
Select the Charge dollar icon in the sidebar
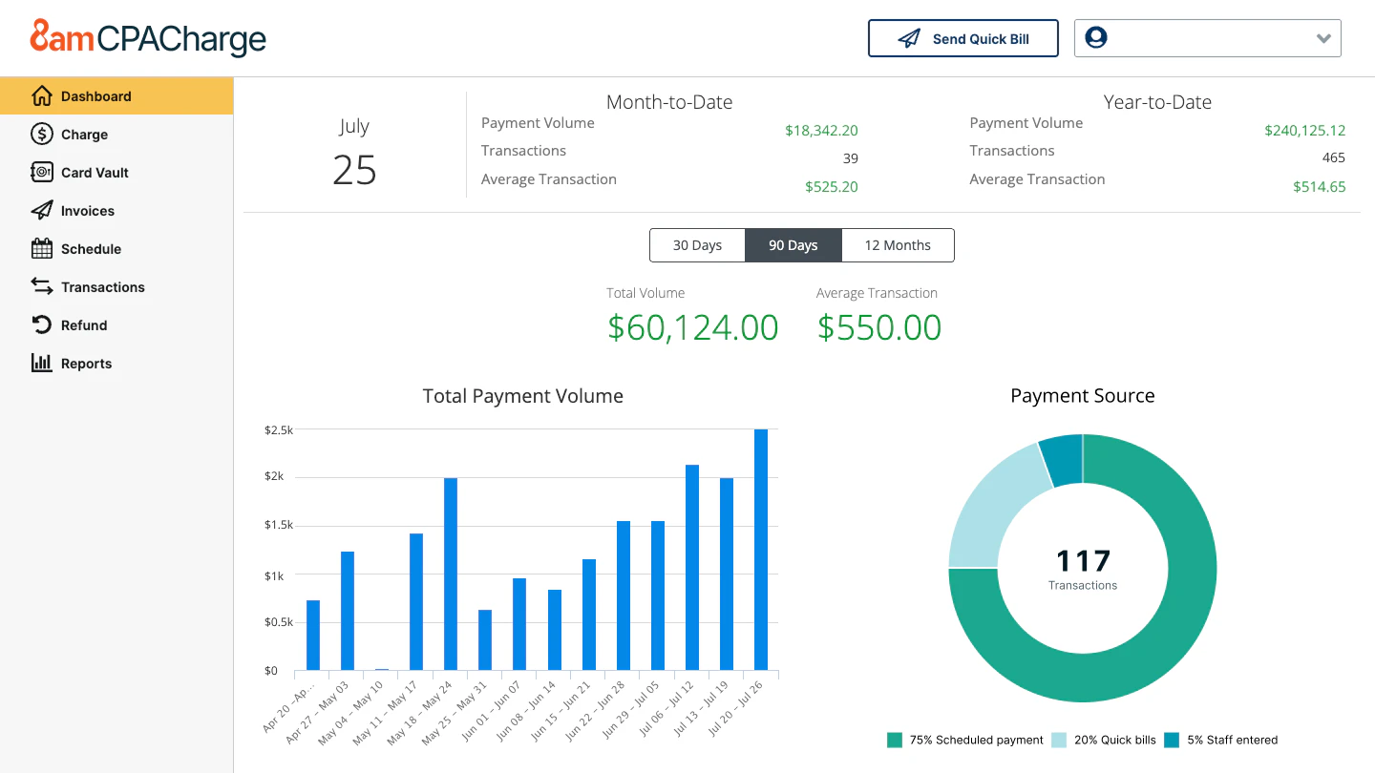tap(42, 134)
